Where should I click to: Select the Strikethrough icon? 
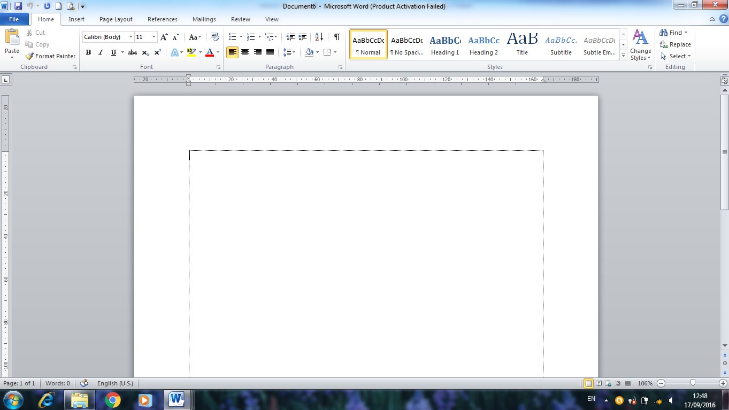point(132,52)
